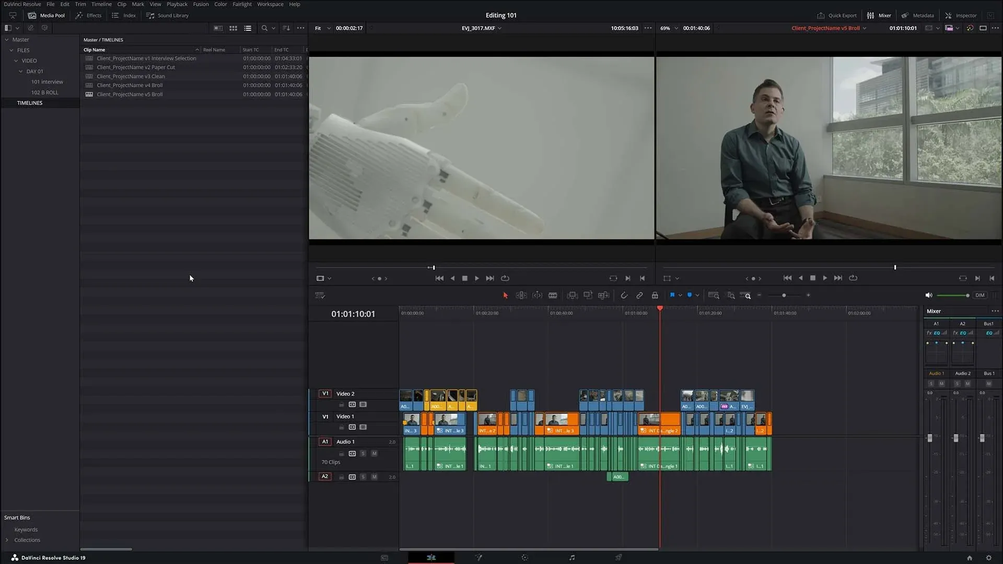This screenshot has width=1003, height=564.
Task: Toggle the Linked Selection chain icon
Action: [x=639, y=296]
